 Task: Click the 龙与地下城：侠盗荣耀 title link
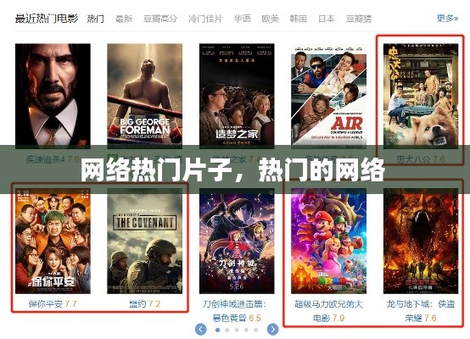pos(421,311)
